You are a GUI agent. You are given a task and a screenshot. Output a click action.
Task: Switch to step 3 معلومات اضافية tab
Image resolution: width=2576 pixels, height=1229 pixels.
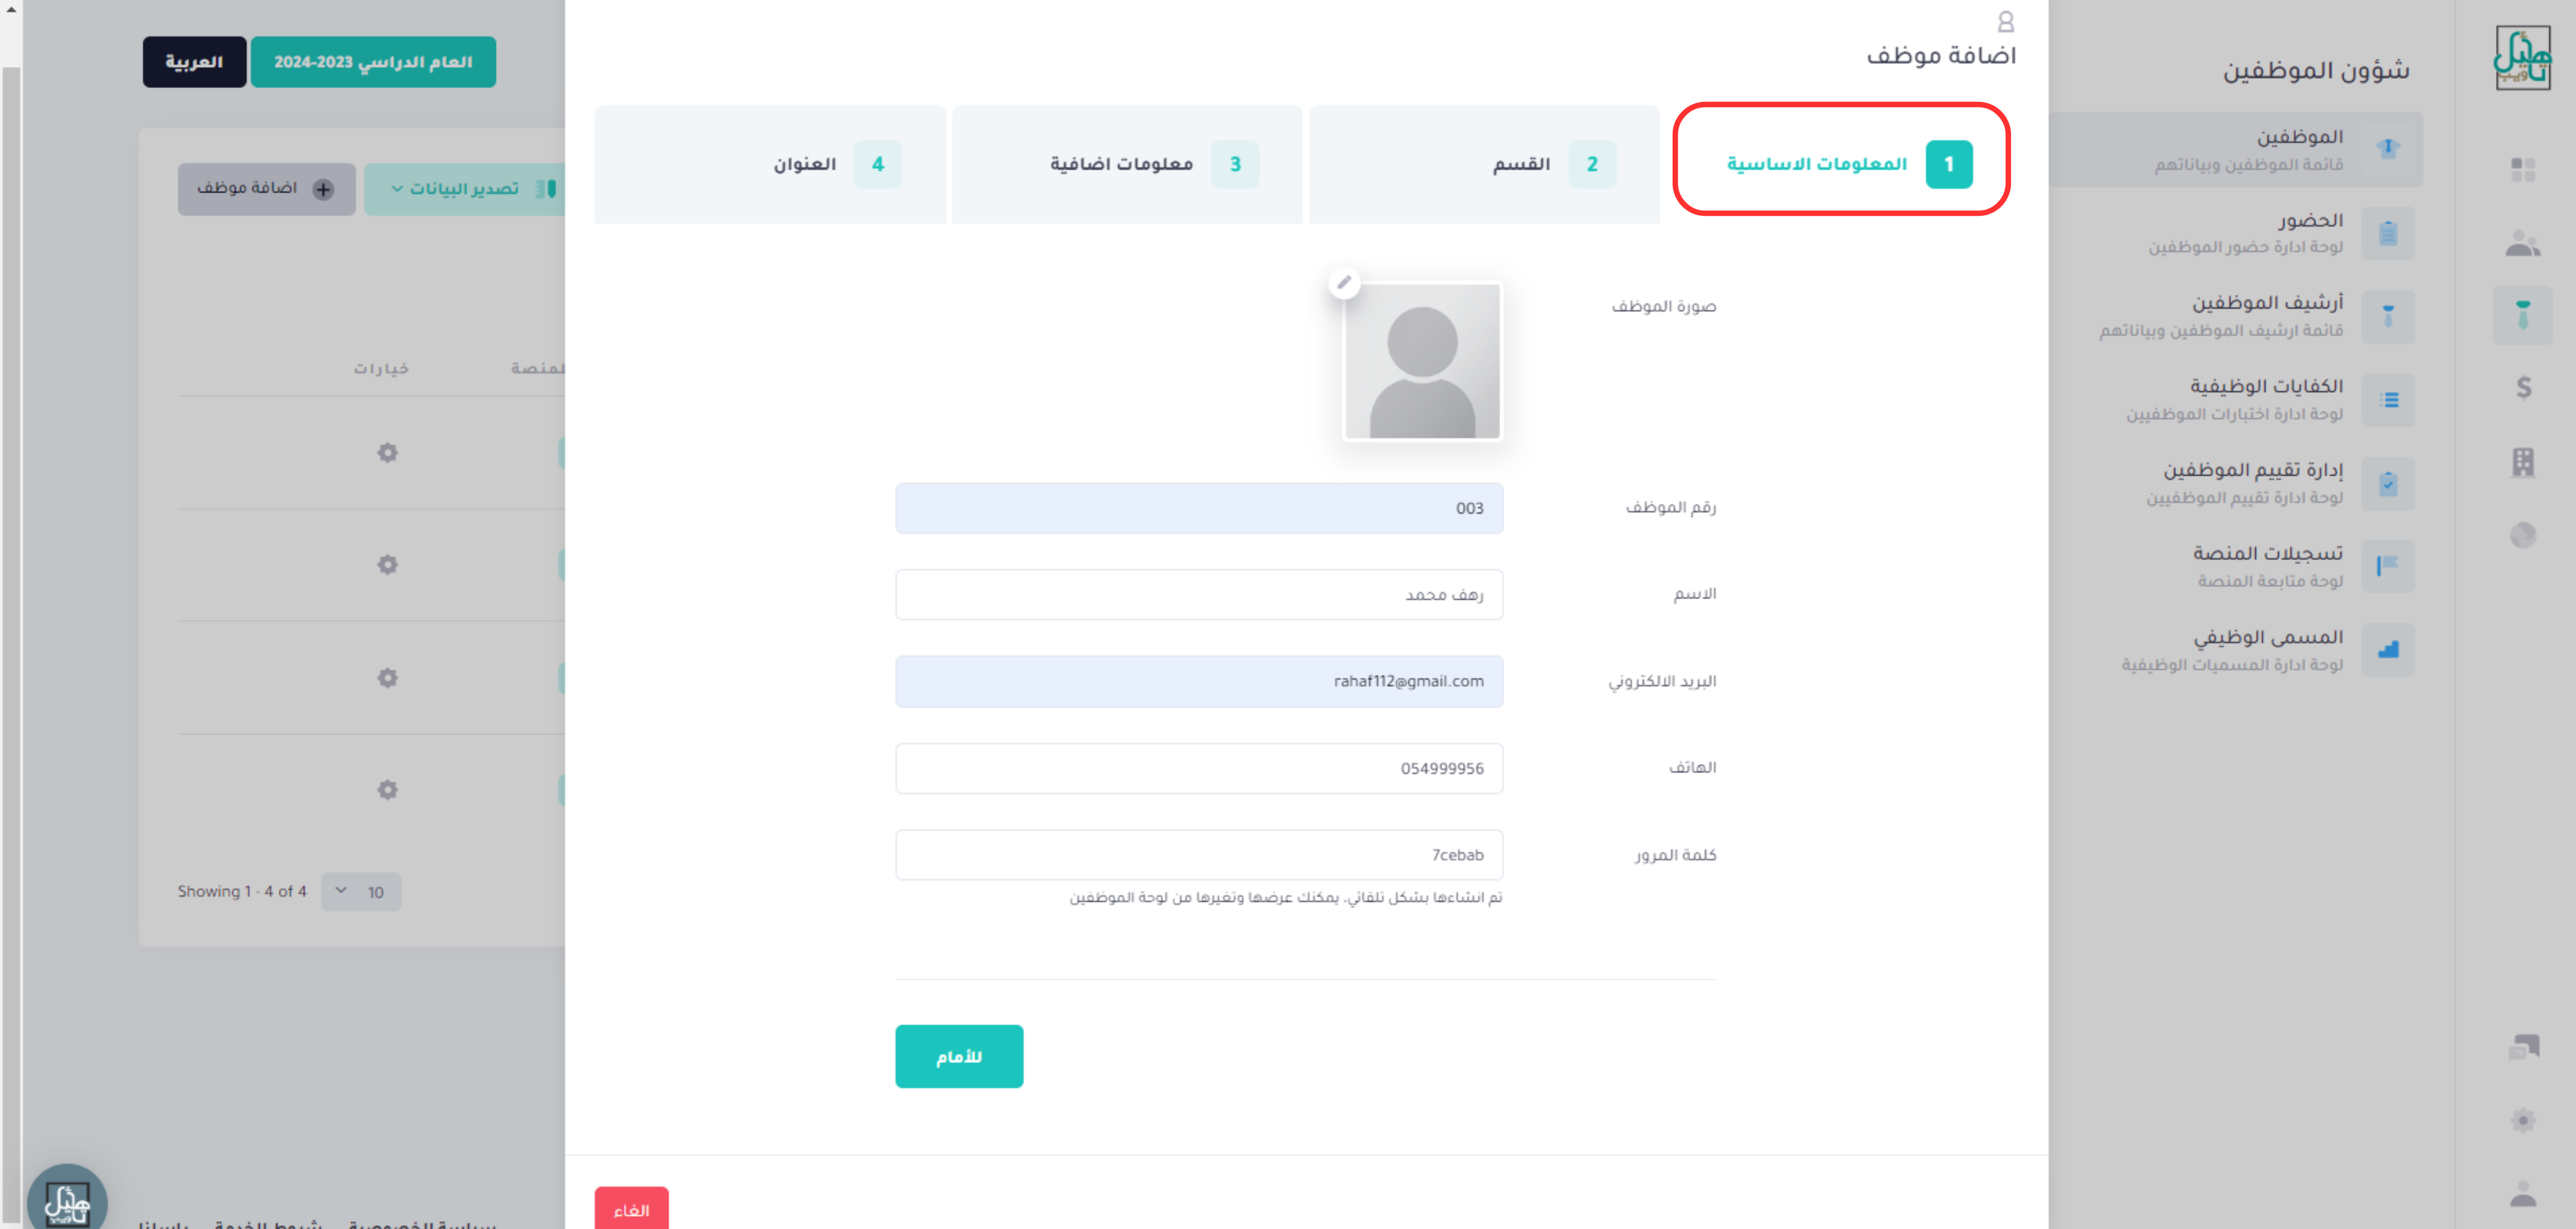[1127, 164]
